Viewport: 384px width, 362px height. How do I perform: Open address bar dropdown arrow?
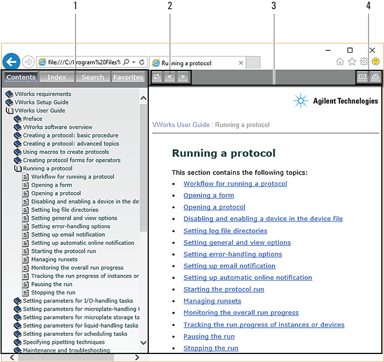pos(134,62)
